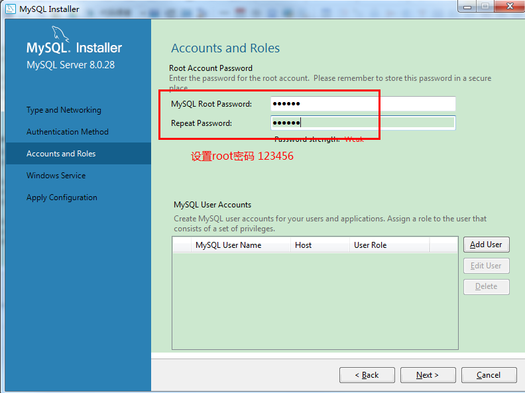Click the Weak password strength indicator

click(354, 140)
